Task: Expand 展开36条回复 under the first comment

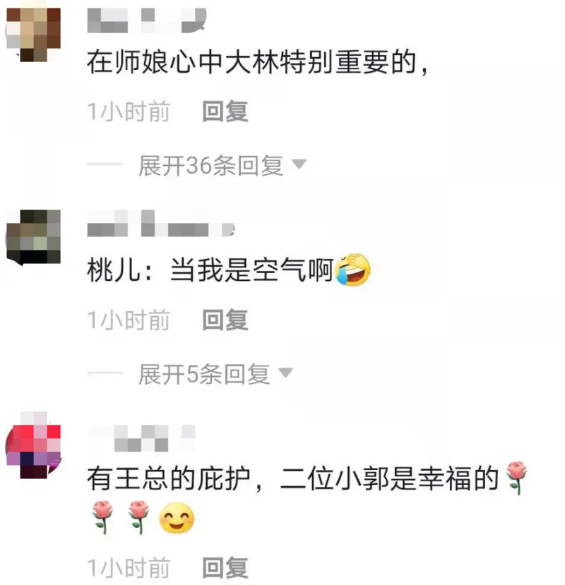Action: point(210,165)
